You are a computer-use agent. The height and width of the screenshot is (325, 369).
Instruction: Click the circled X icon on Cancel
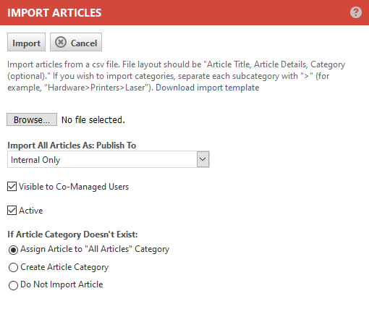pyautogui.click(x=61, y=42)
